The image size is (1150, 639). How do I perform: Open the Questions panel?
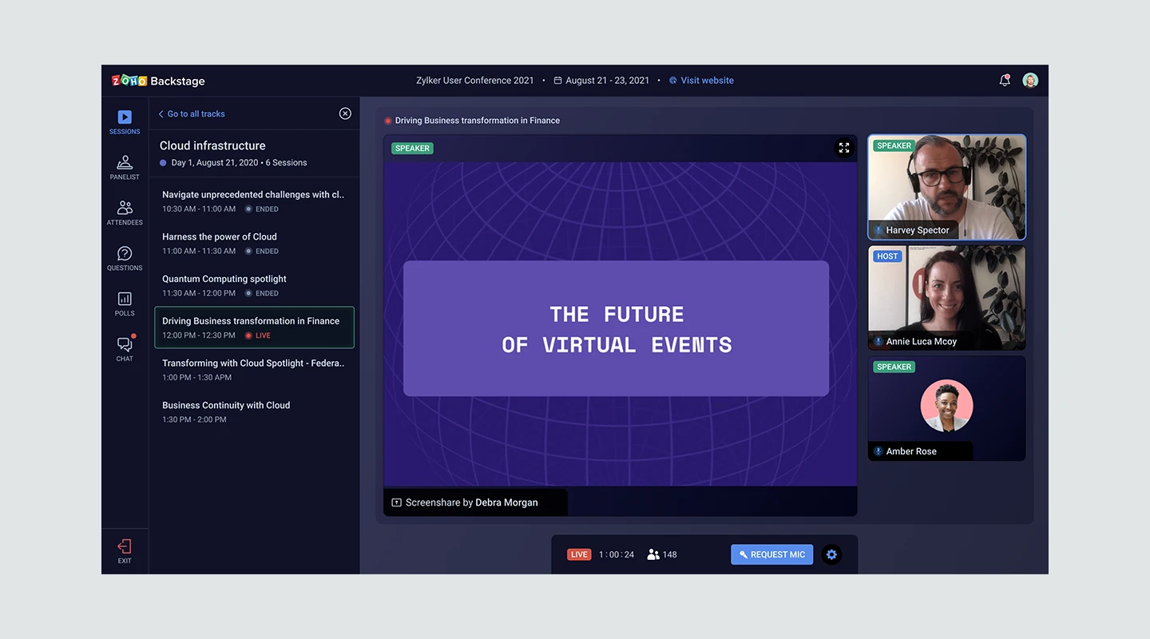point(125,259)
